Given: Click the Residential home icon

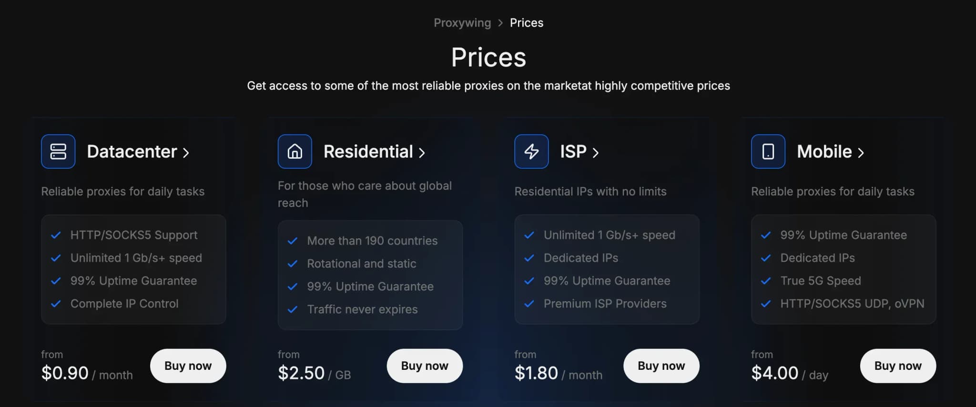Looking at the screenshot, I should point(294,152).
